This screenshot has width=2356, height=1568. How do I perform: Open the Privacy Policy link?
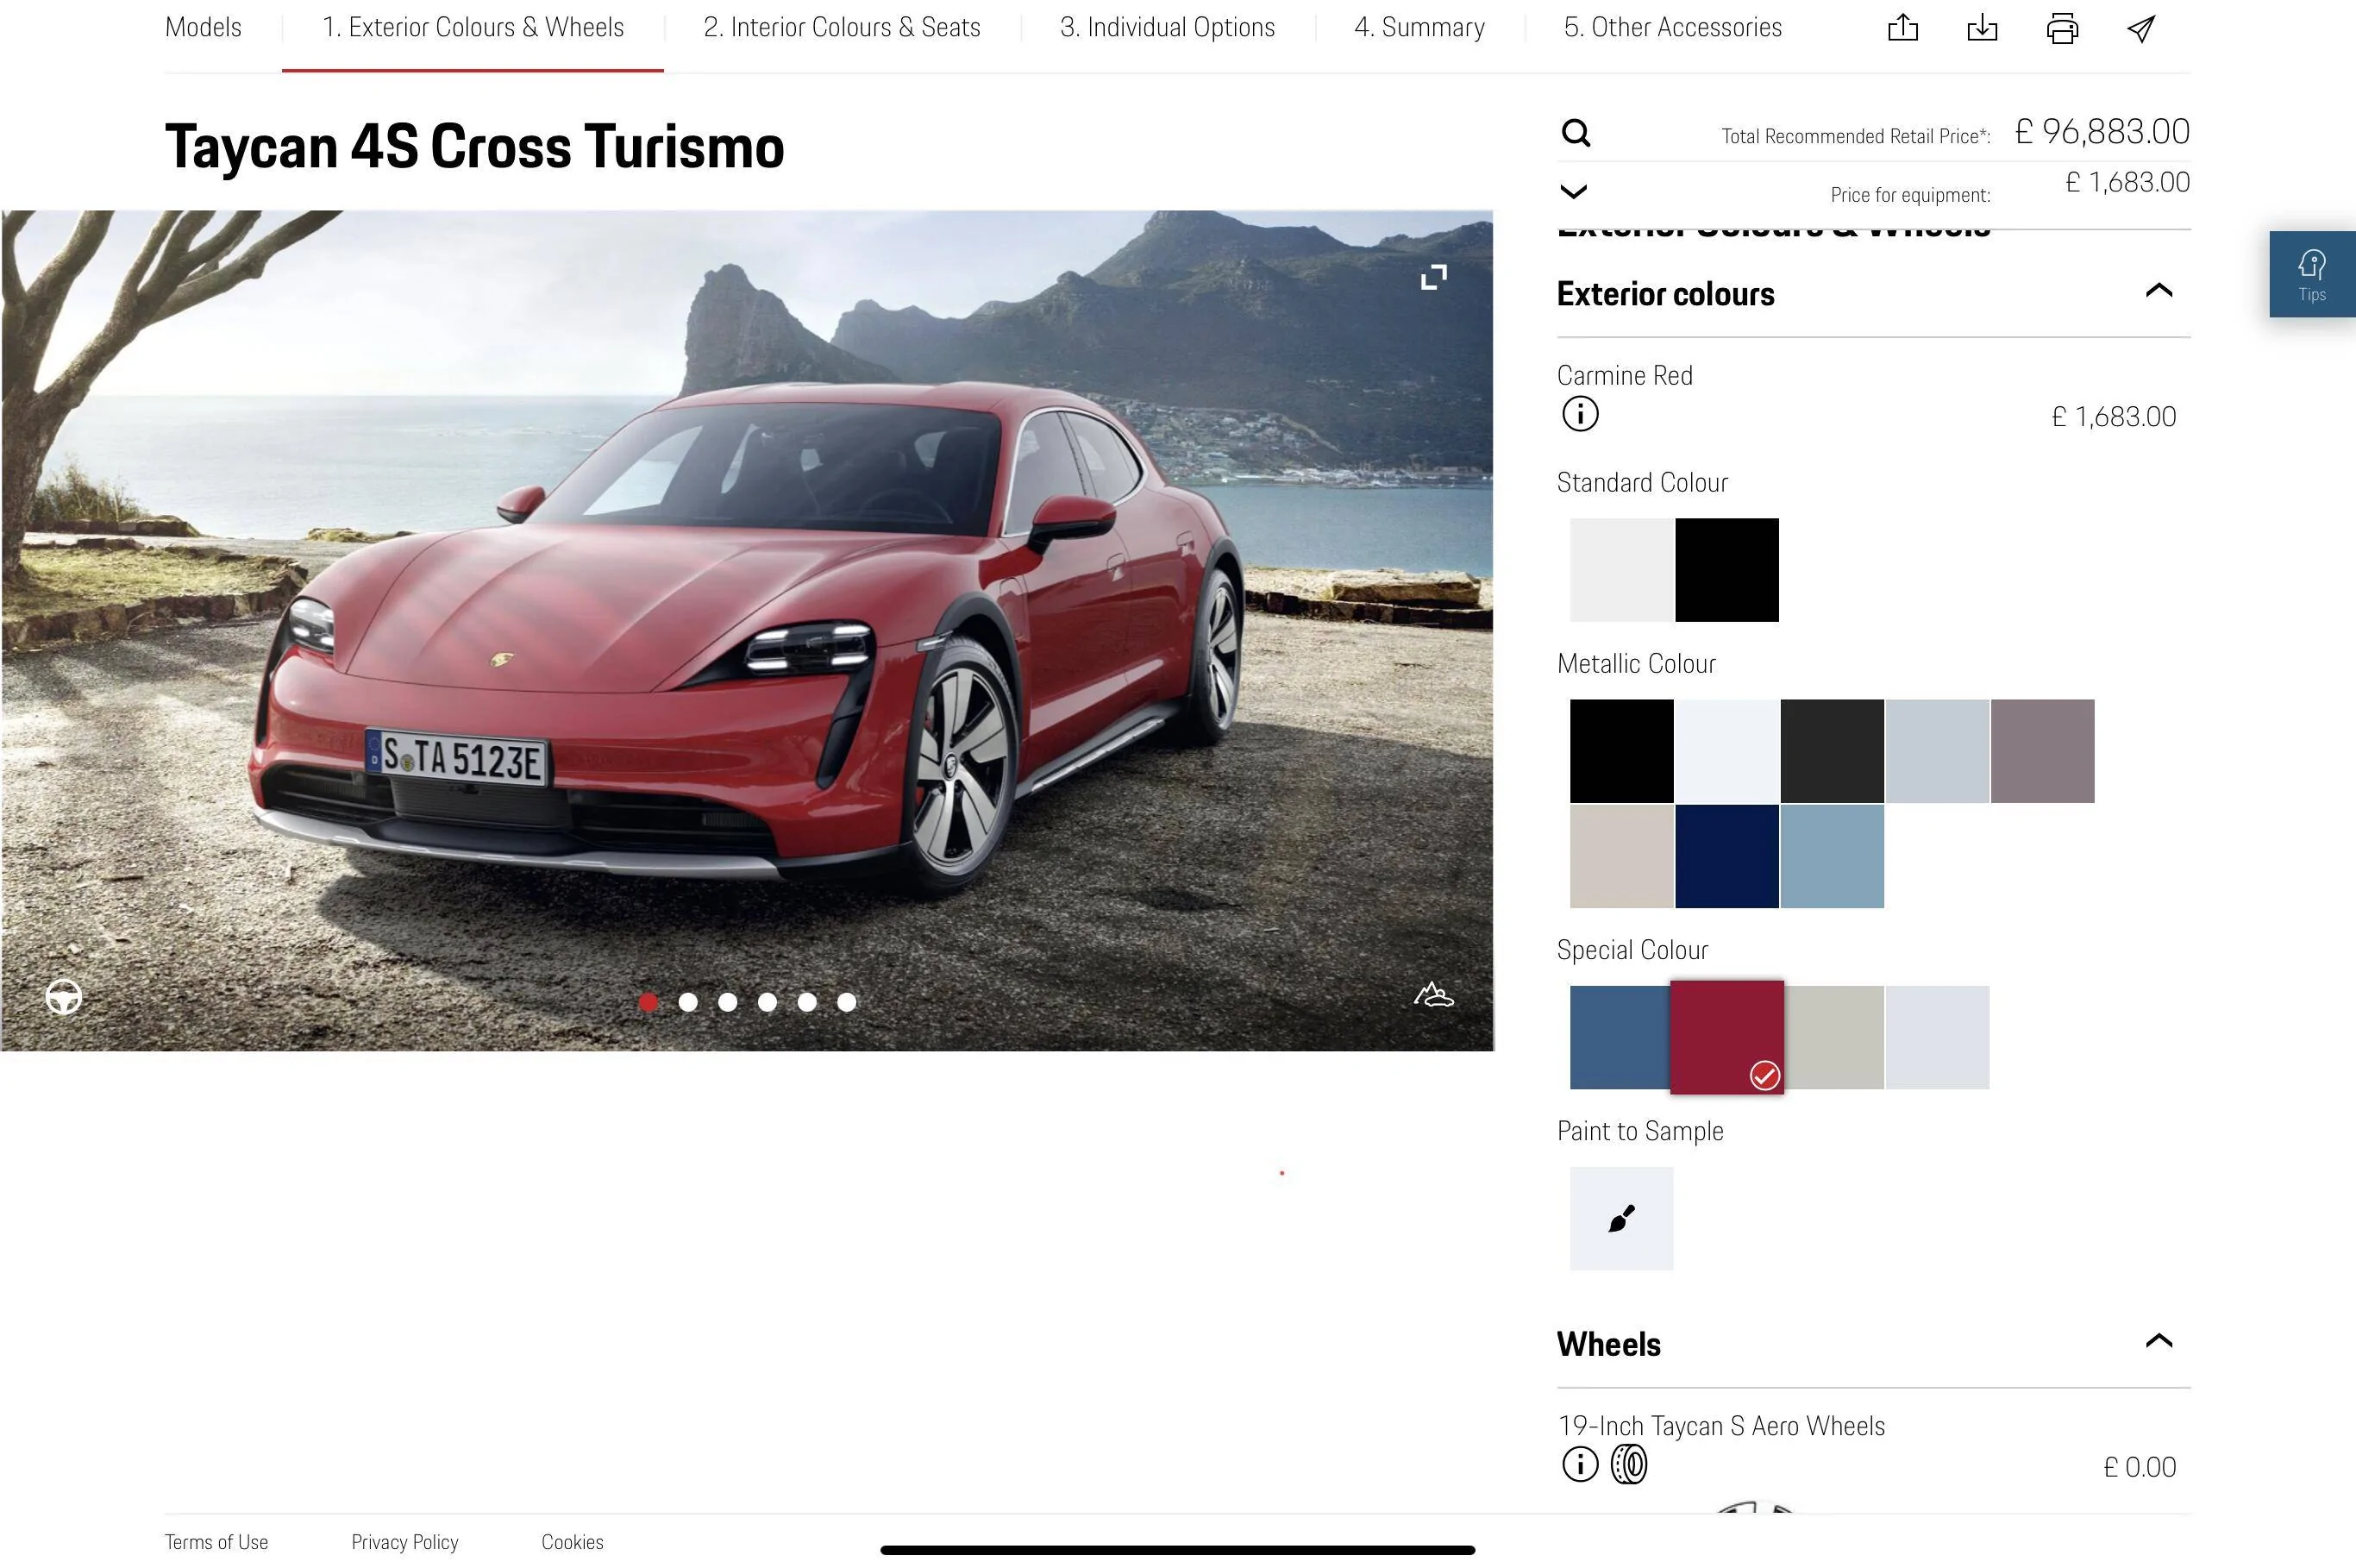click(404, 1542)
